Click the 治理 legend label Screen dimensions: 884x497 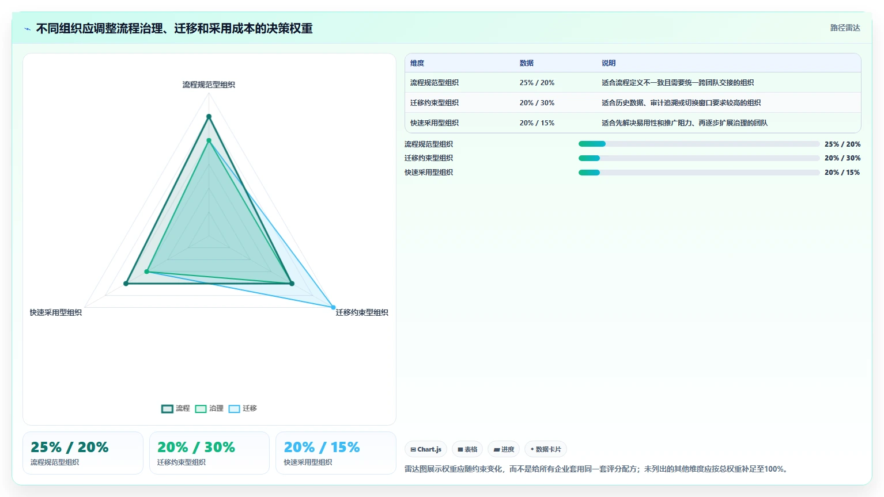pyautogui.click(x=216, y=408)
